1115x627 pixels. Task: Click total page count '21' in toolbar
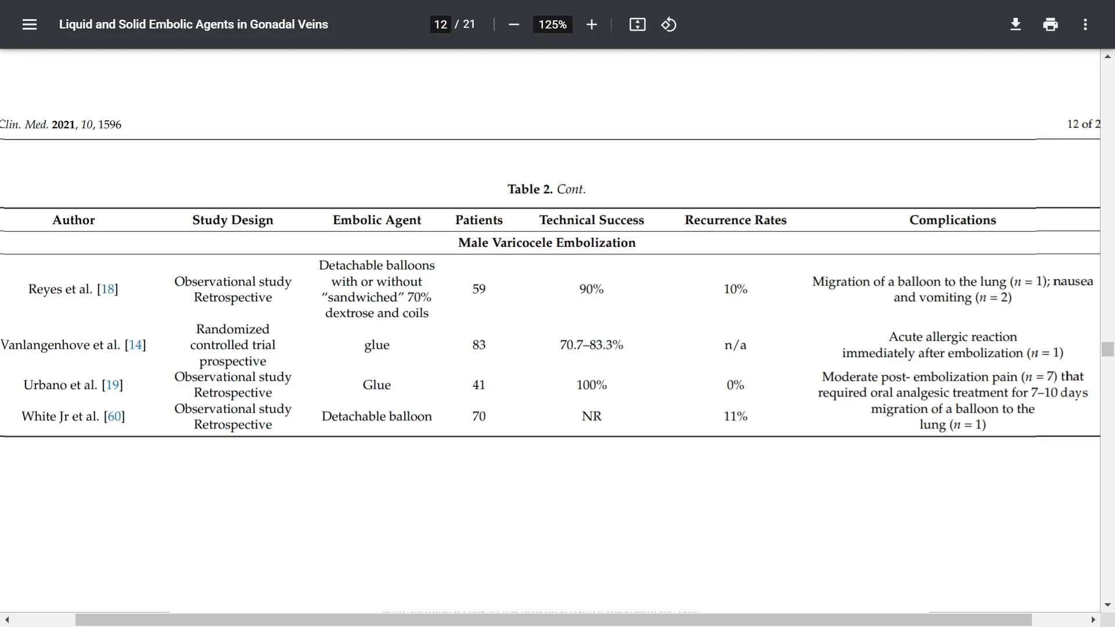(x=469, y=24)
